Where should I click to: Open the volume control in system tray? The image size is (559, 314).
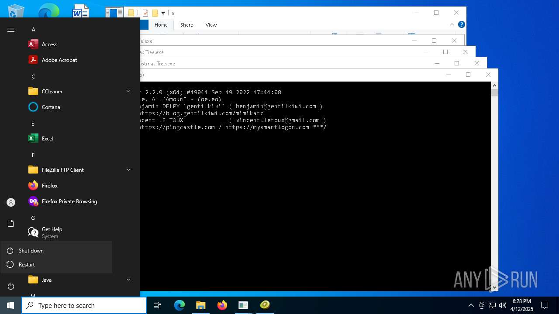click(x=503, y=305)
